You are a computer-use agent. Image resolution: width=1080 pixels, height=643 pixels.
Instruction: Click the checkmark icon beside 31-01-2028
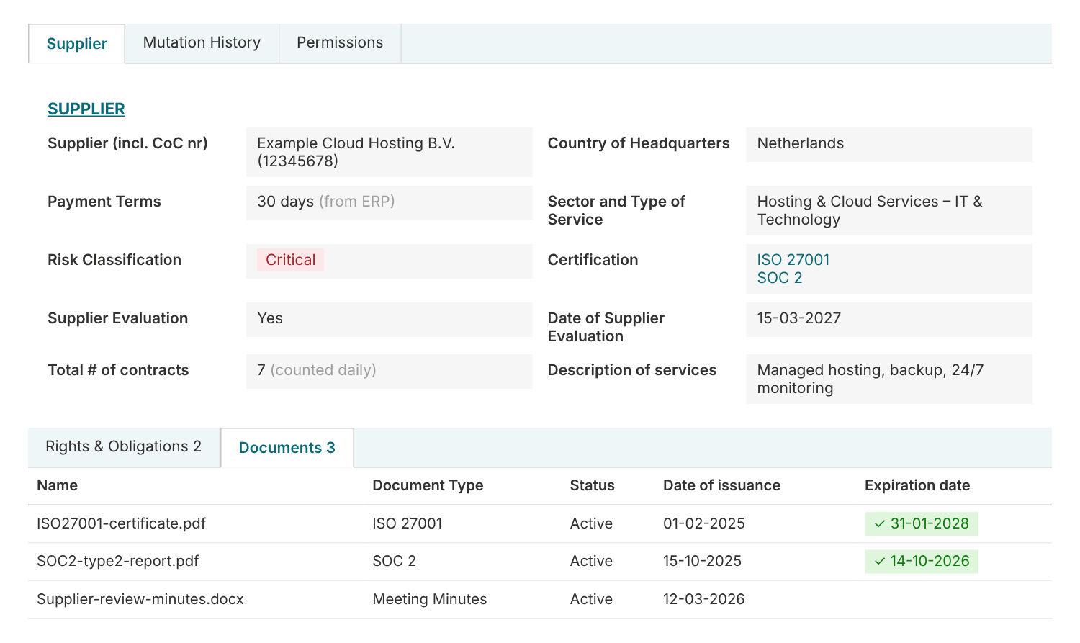[x=879, y=524]
